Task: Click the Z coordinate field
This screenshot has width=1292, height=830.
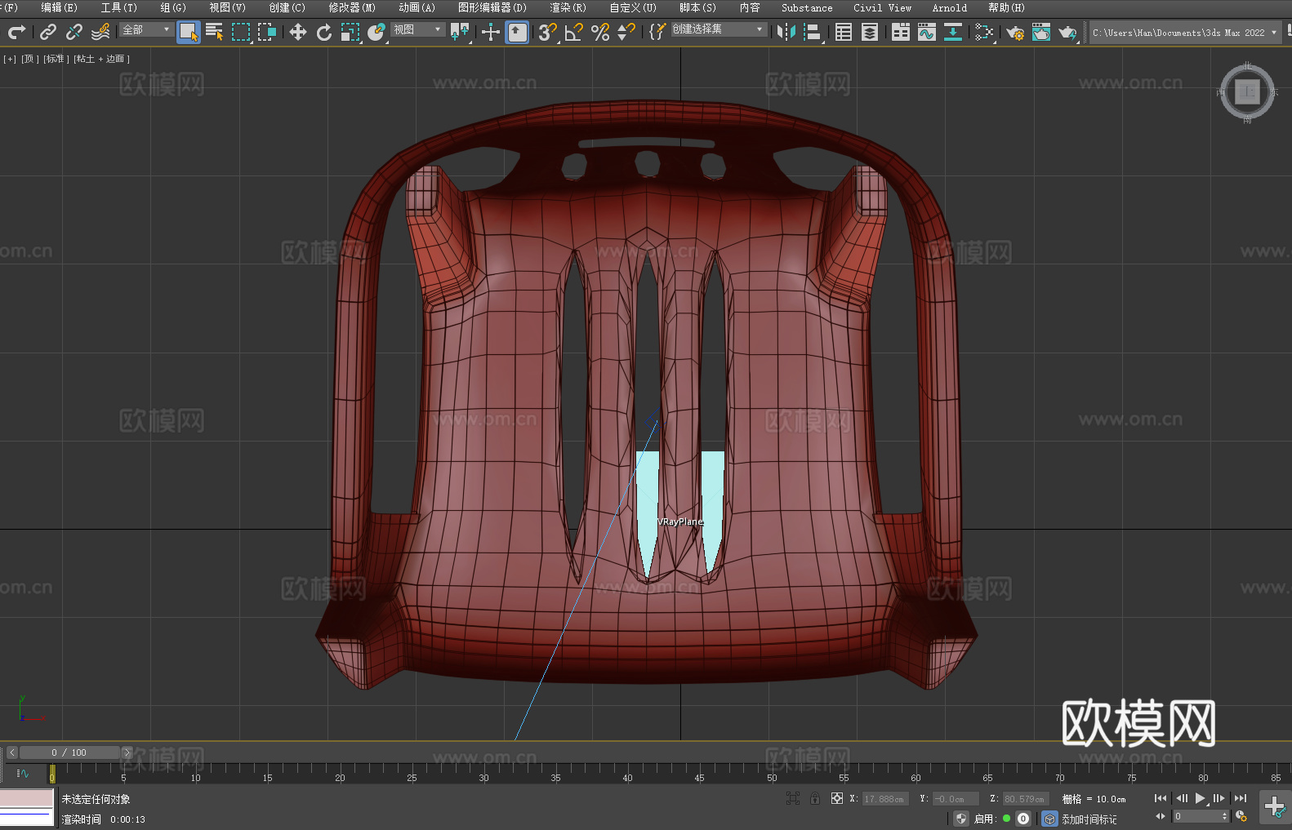Action: (1025, 799)
